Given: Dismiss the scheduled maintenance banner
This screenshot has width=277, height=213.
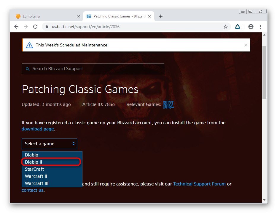Looking at the screenshot, I should [246, 45].
